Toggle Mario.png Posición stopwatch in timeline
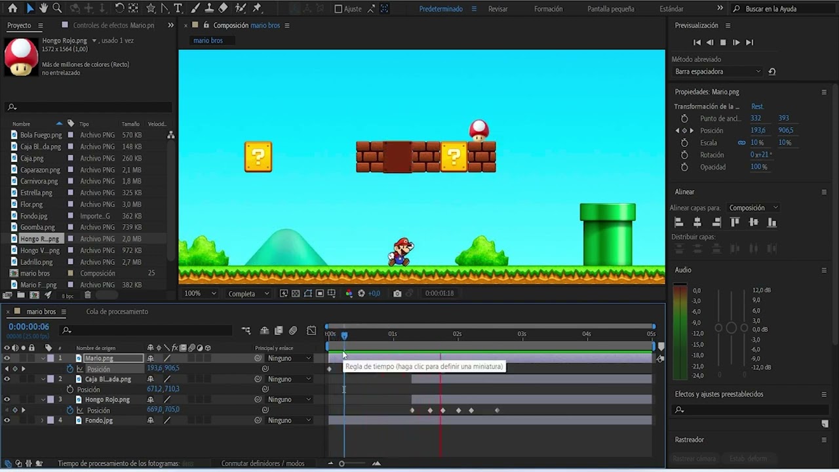839x472 pixels. (x=70, y=368)
